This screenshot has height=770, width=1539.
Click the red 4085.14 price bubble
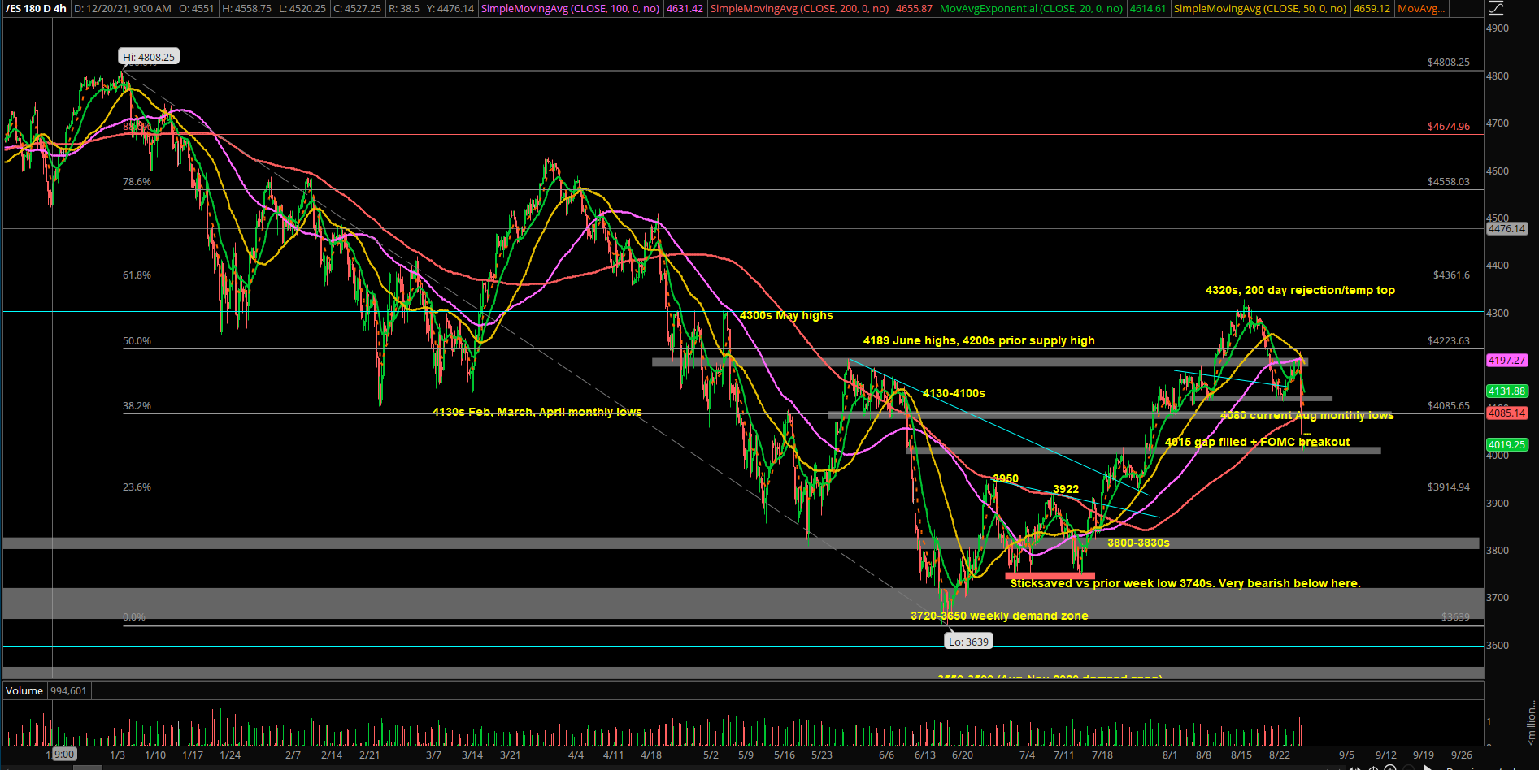(1506, 413)
